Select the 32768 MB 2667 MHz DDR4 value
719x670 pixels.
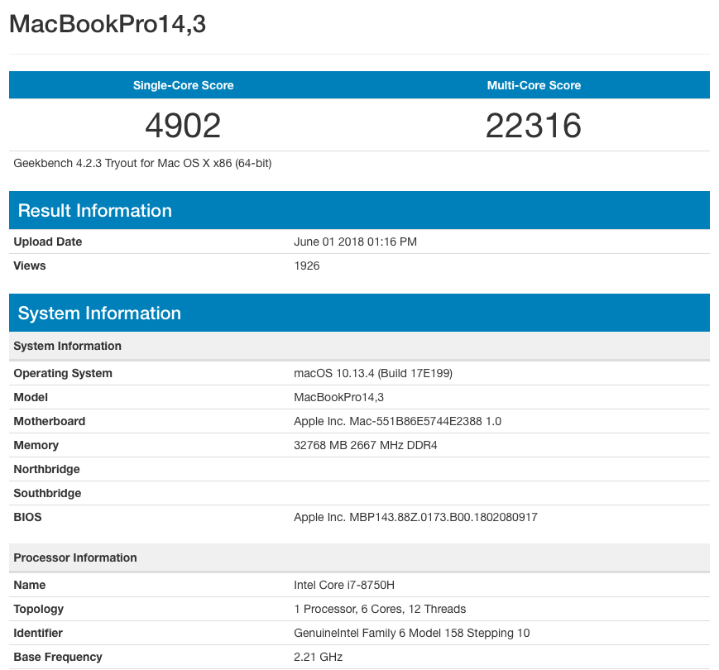coord(366,446)
